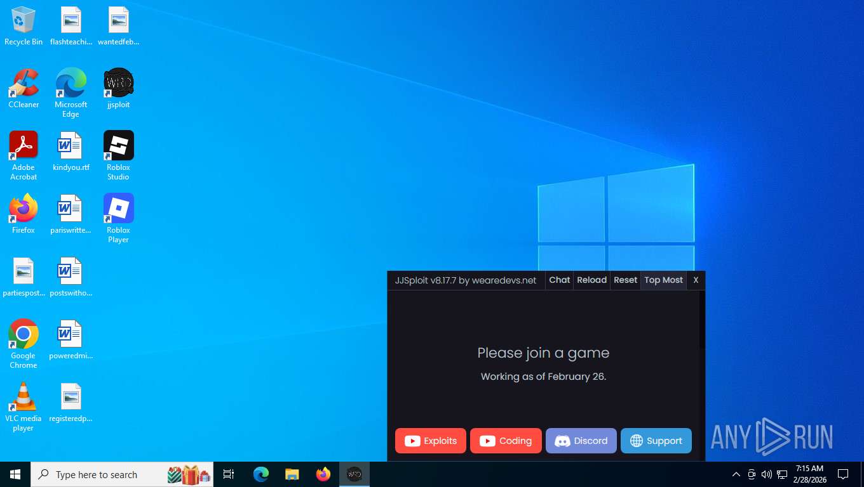Open Task View on the taskbar
The height and width of the screenshot is (487, 864).
click(x=229, y=474)
